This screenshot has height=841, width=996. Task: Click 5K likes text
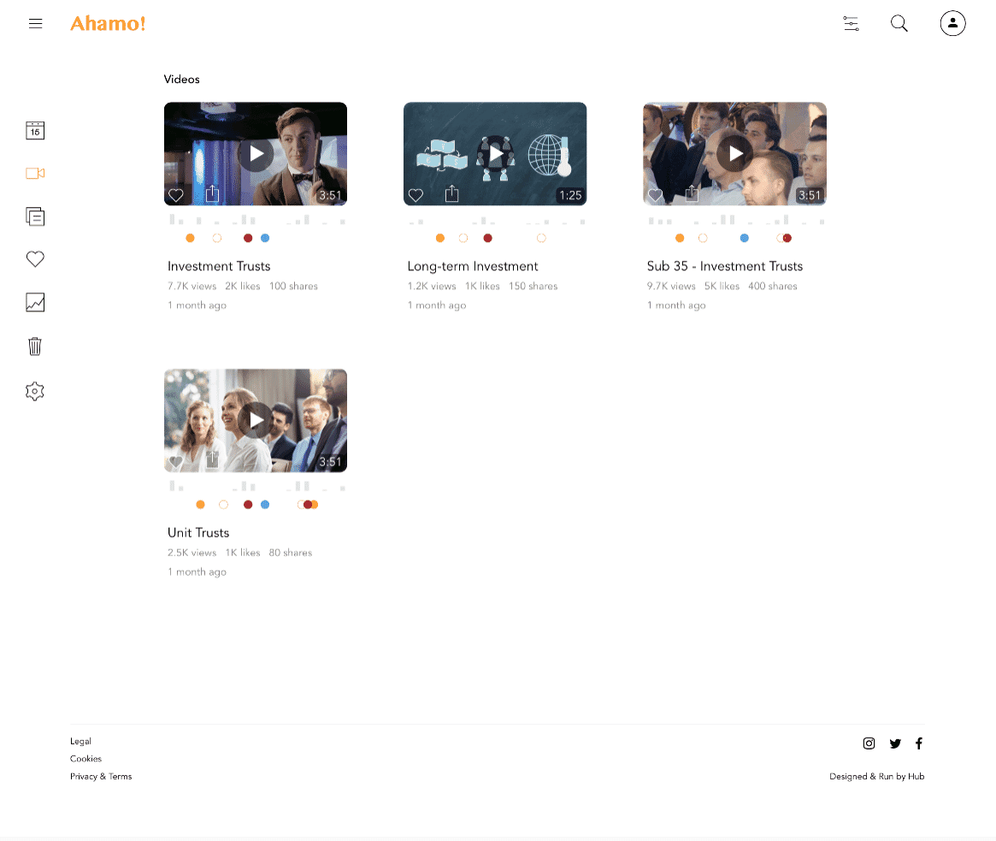click(722, 286)
